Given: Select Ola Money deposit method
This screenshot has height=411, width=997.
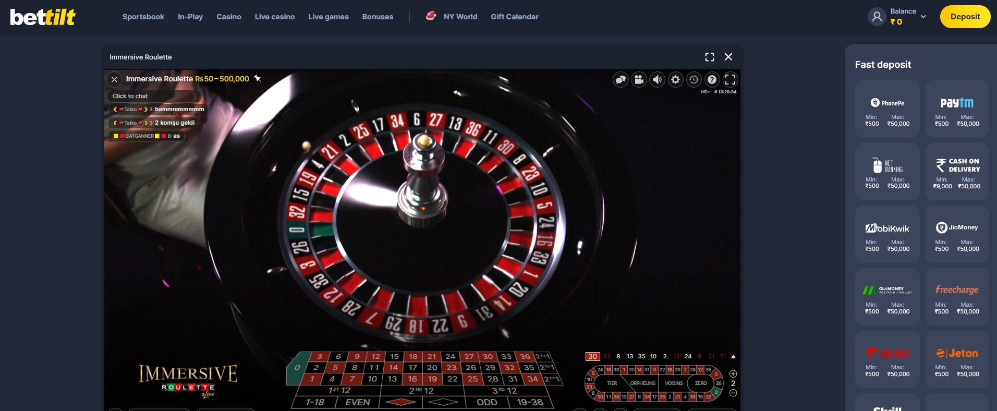Looking at the screenshot, I should pyautogui.click(x=887, y=297).
